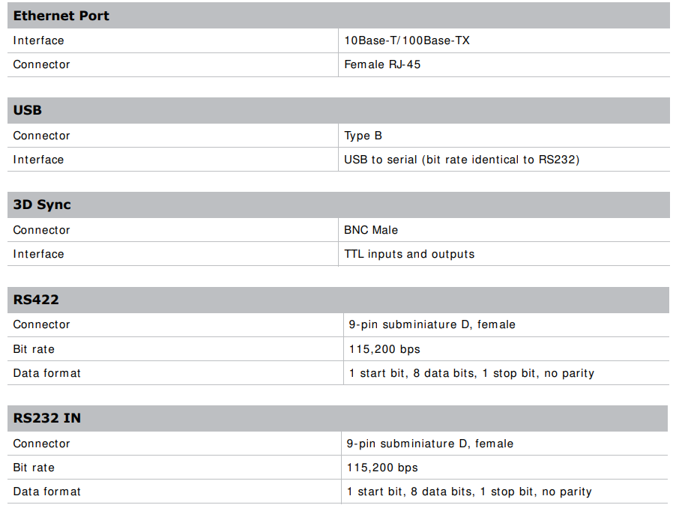Screen dimensions: 682x511
Task: Select the RS232 IN connector value
Action: pos(430,444)
